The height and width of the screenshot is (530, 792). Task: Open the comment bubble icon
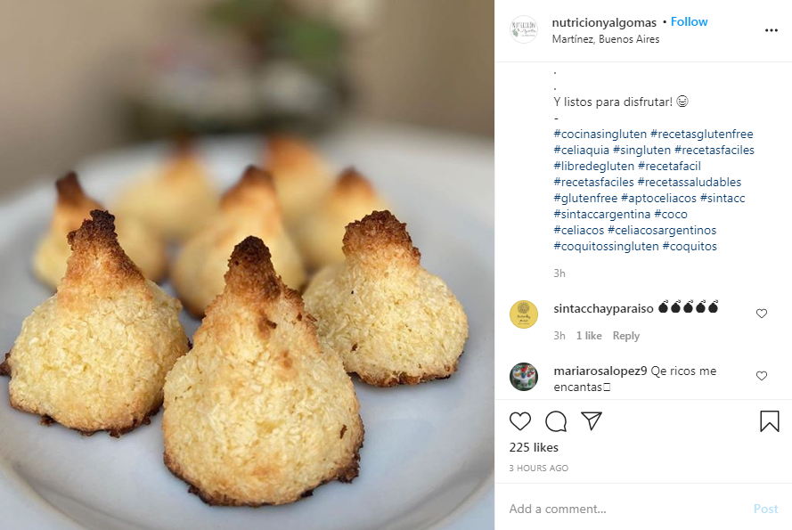pyautogui.click(x=556, y=421)
